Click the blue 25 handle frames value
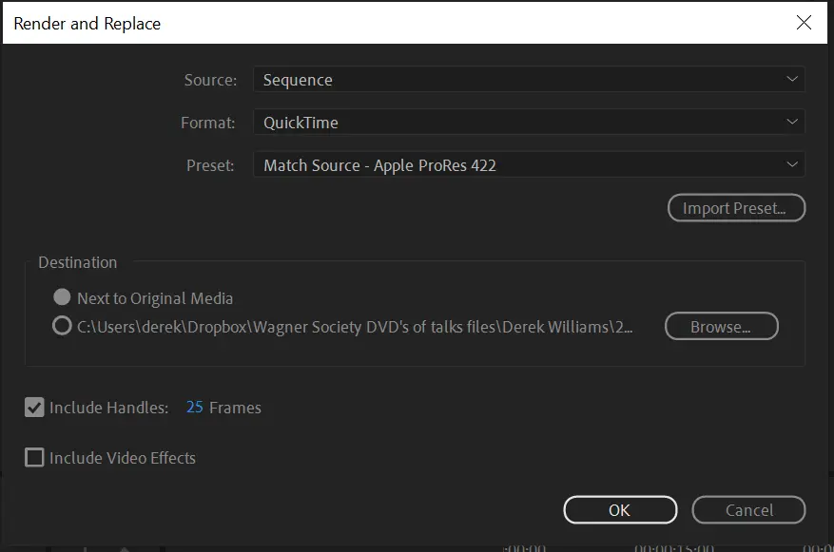834x552 pixels. (195, 408)
